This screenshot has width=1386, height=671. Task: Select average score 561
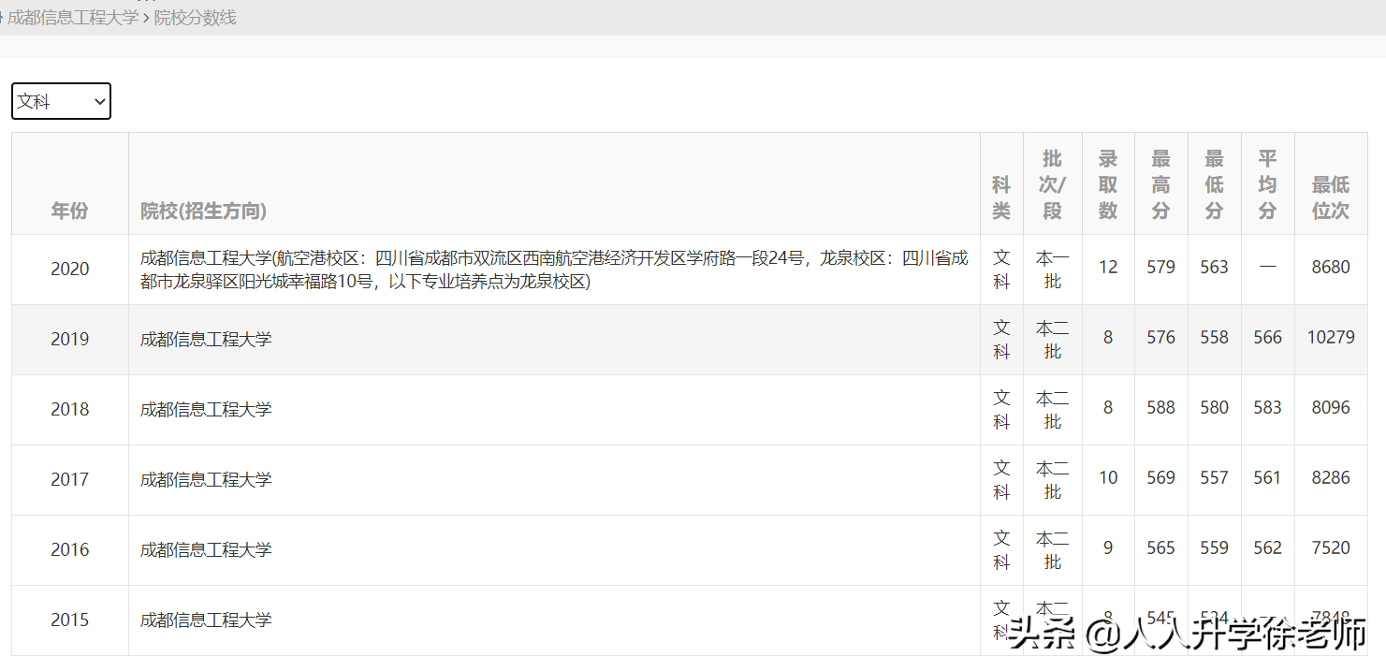pos(1267,477)
